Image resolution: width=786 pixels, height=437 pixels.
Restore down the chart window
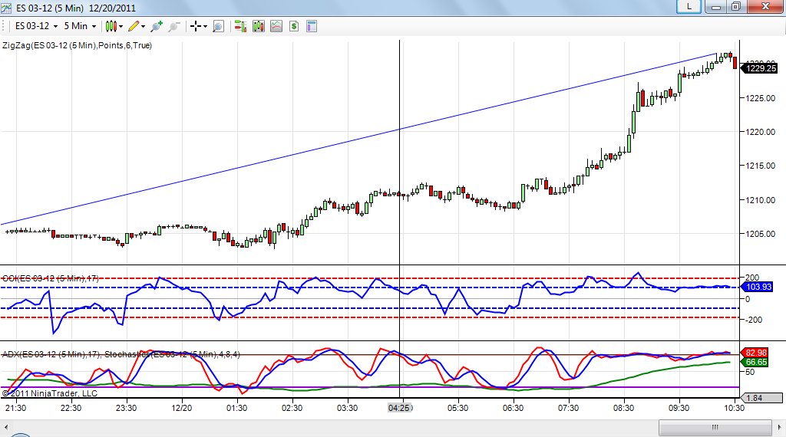click(x=736, y=6)
